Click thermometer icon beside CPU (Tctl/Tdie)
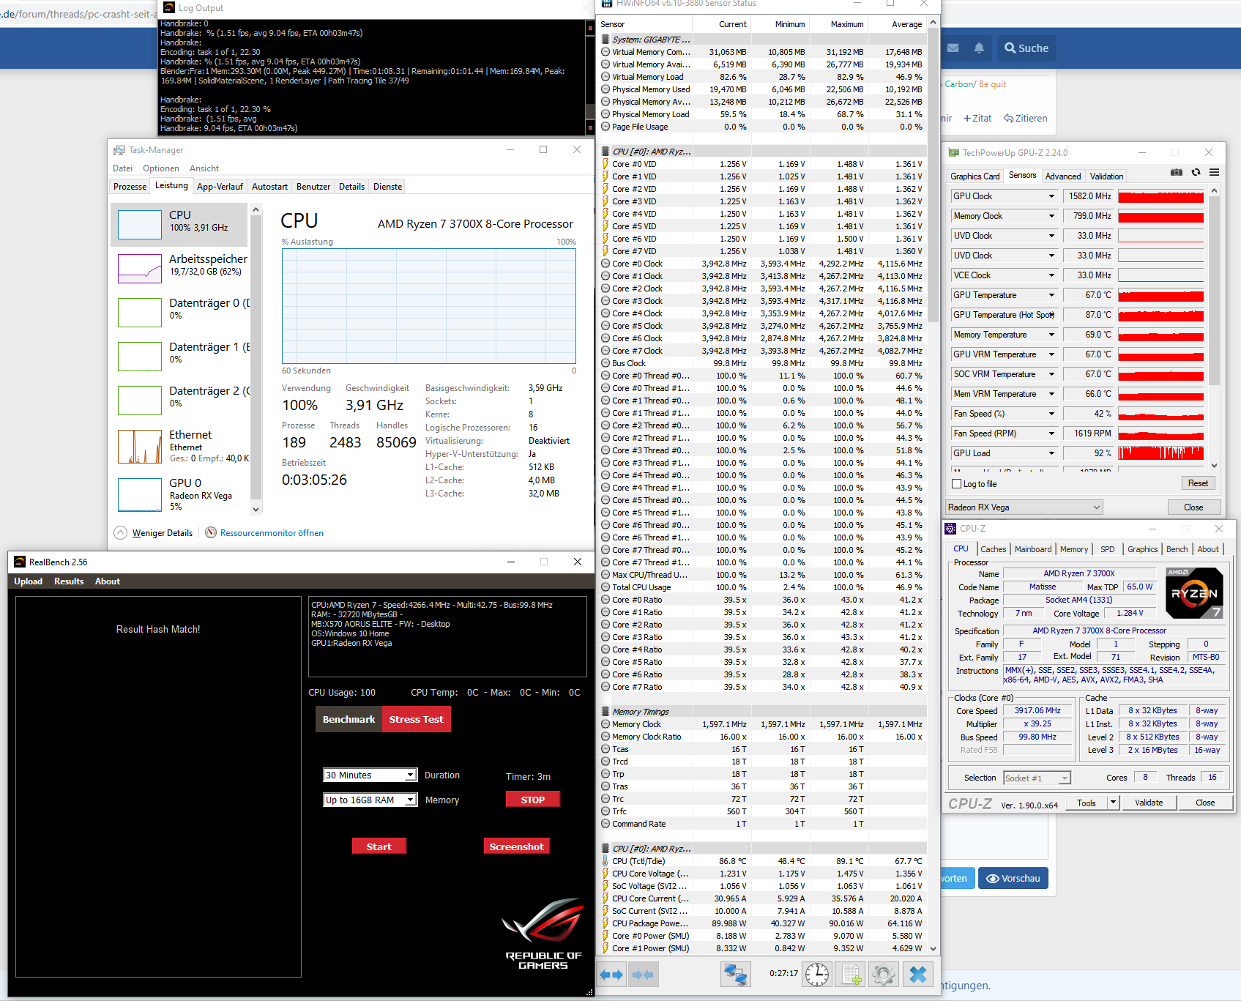 coord(605,861)
